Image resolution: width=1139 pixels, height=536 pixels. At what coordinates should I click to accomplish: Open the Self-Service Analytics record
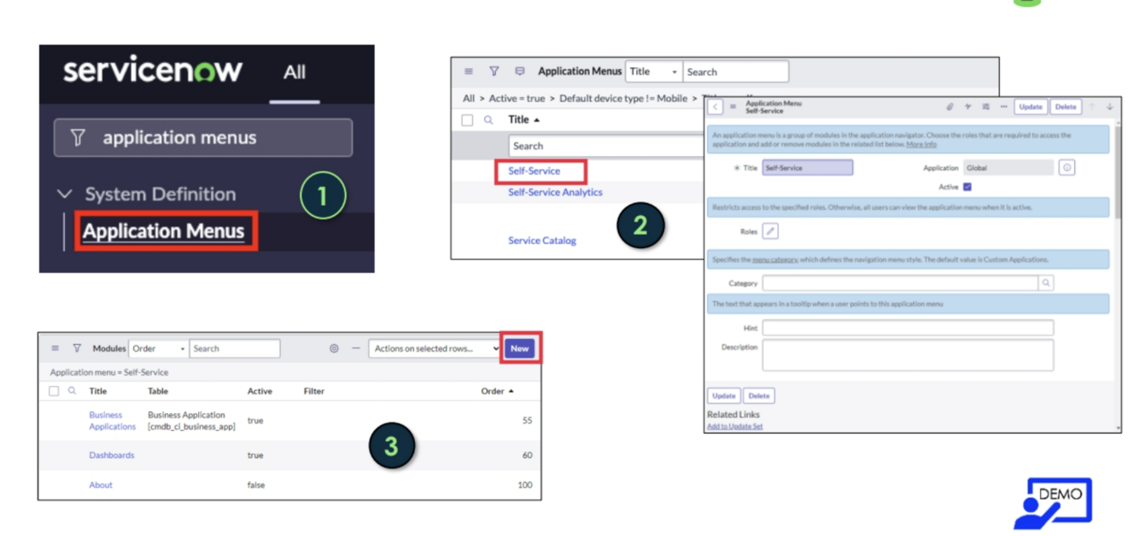click(x=555, y=192)
